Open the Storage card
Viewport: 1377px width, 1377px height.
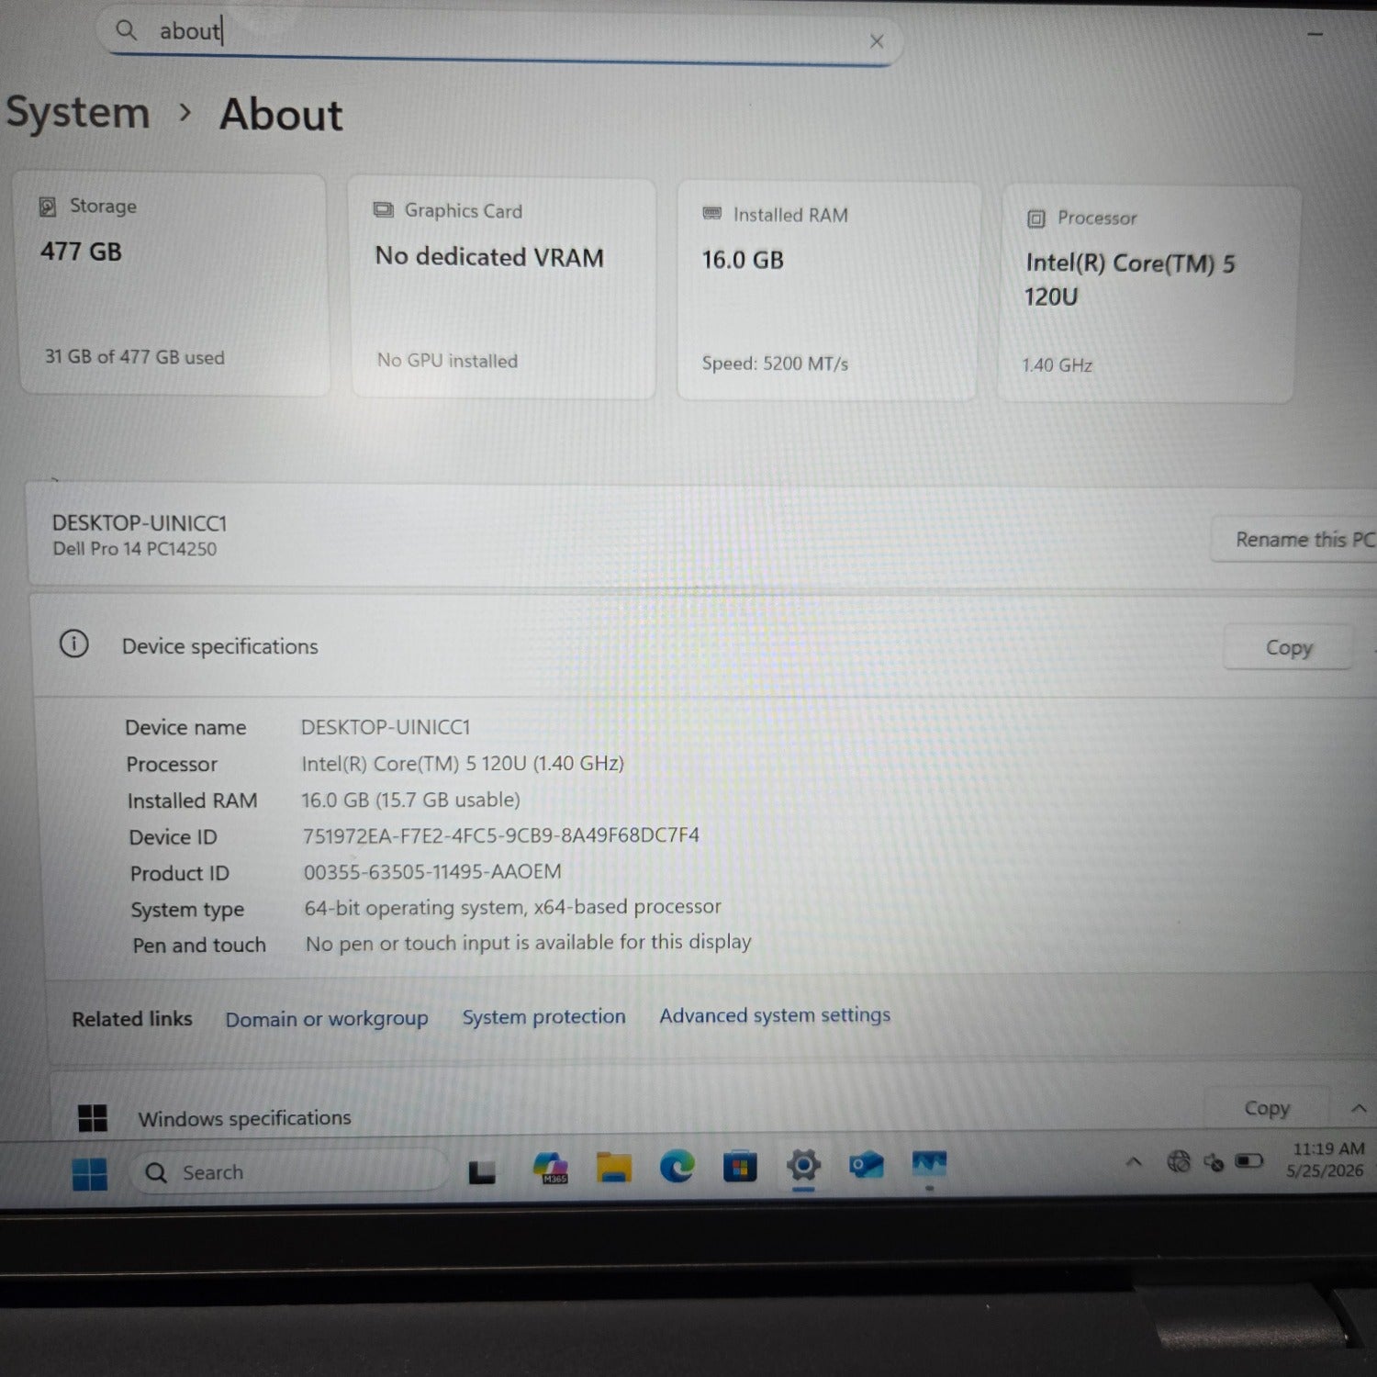coord(173,285)
